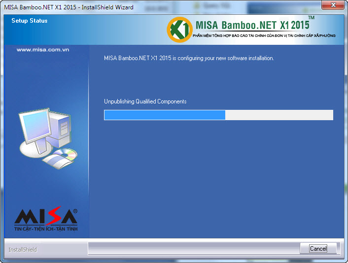Cancel the MISA Bamboo.NET installation

(318, 248)
